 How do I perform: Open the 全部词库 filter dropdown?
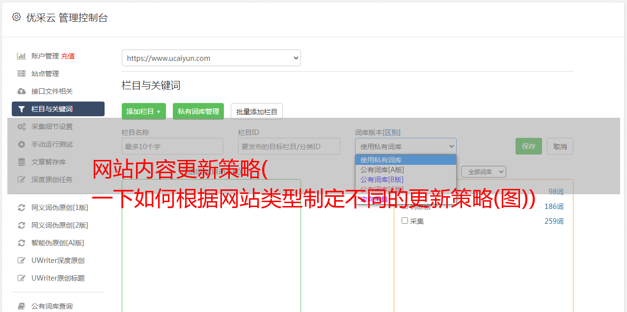484,172
